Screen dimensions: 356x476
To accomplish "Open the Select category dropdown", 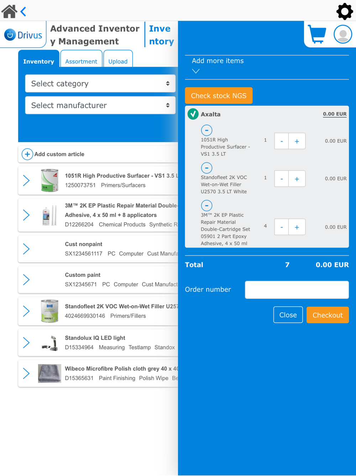I will [100, 83].
